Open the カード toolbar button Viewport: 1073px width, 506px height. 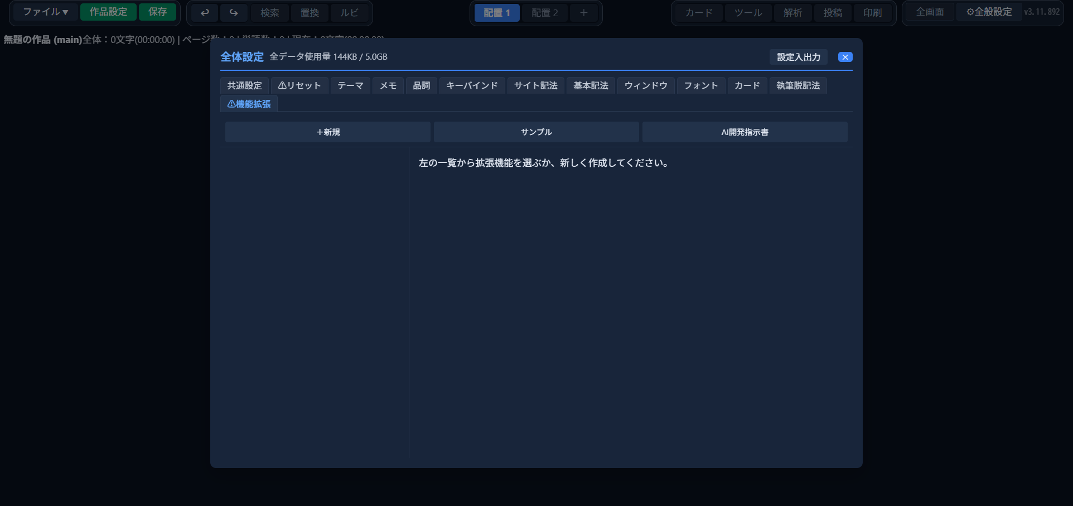(x=699, y=12)
